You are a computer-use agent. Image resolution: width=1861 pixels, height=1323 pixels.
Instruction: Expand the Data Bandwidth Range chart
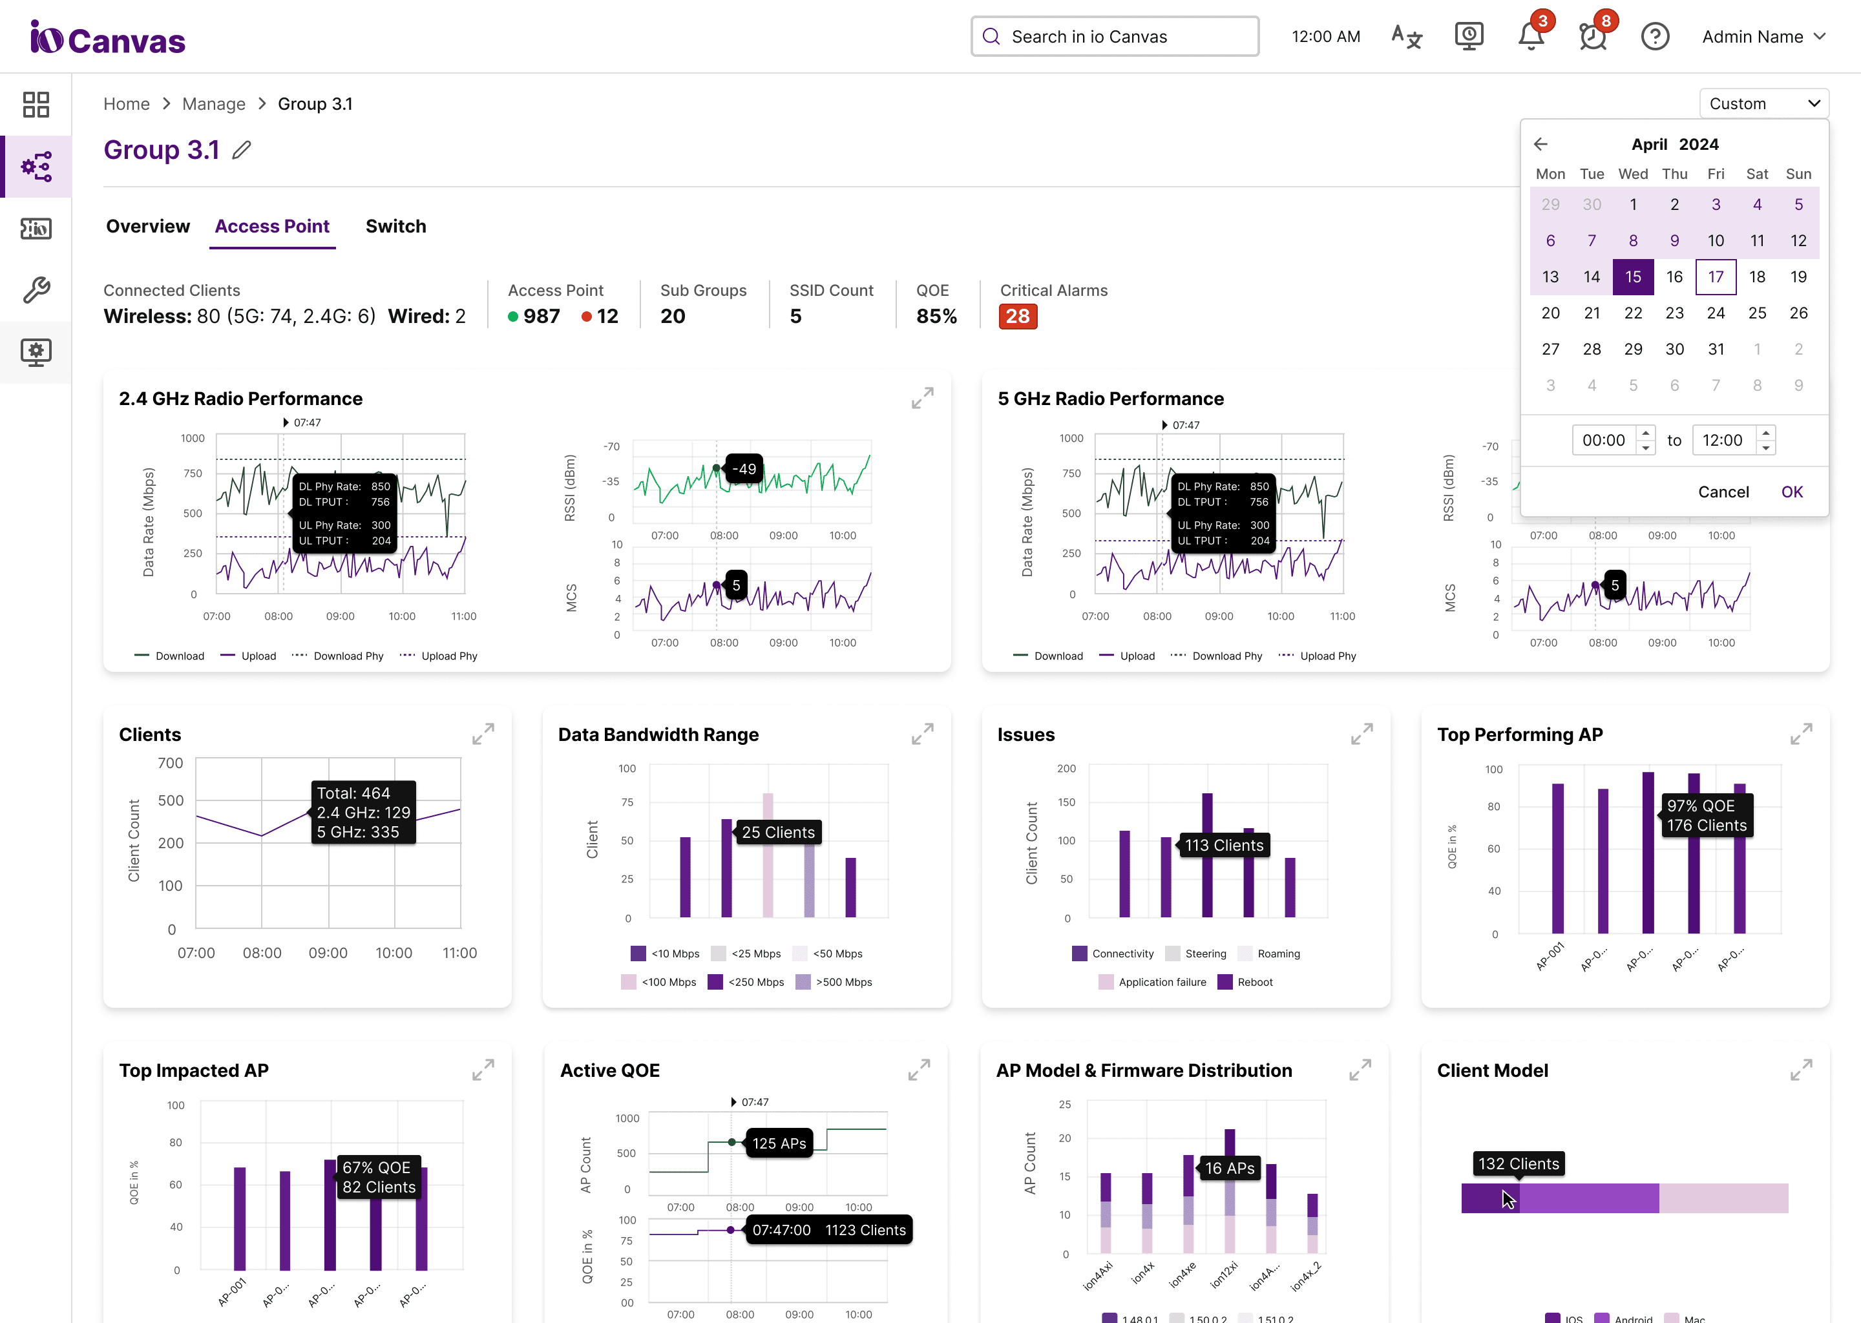pyautogui.click(x=922, y=734)
